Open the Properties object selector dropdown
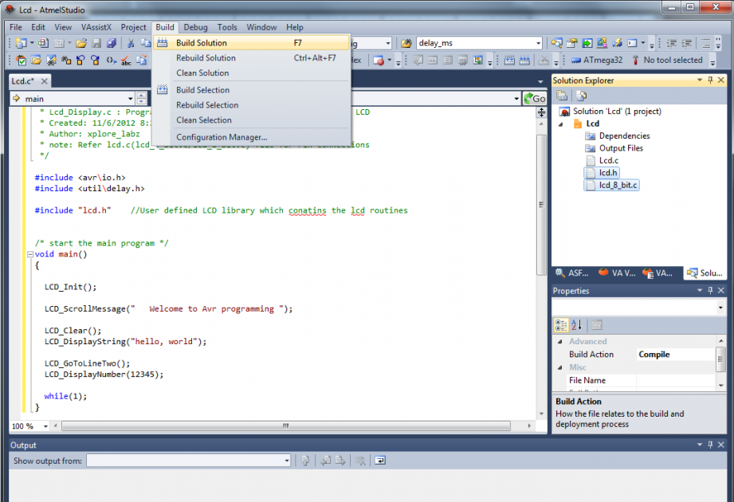734x502 pixels. (x=720, y=308)
